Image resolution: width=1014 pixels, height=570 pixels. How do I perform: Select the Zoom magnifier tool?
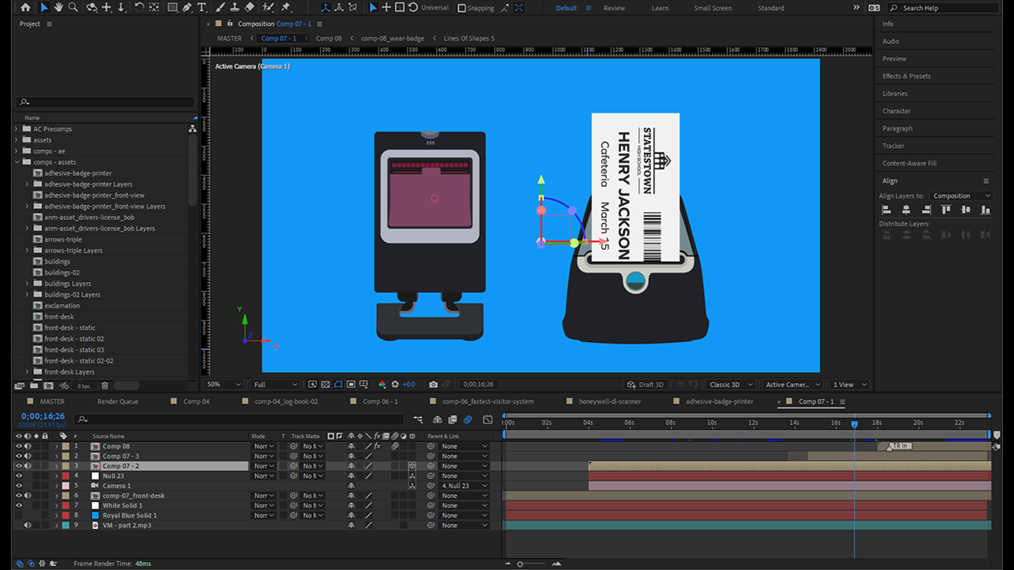coord(73,7)
